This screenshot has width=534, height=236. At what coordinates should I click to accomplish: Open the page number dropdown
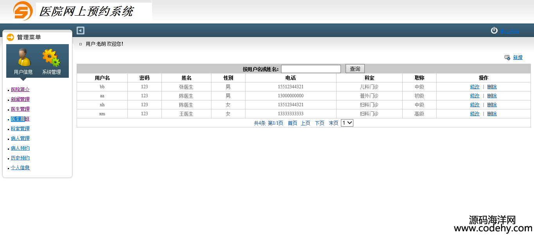coord(347,123)
